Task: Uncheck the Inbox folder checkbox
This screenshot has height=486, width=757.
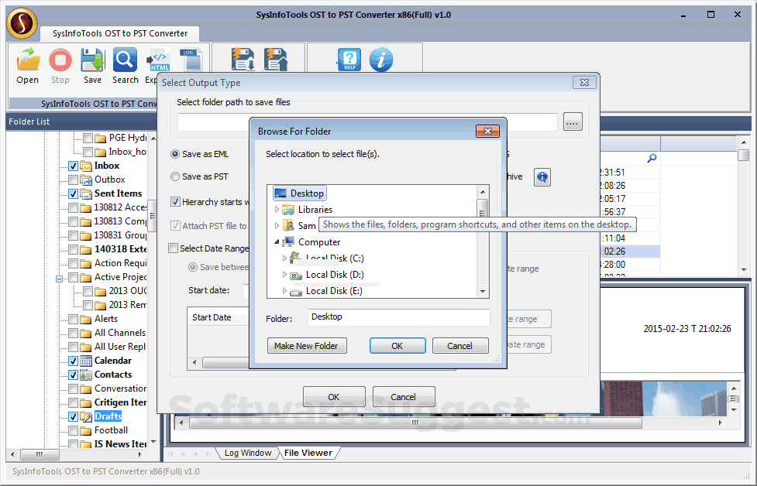Action: [74, 166]
